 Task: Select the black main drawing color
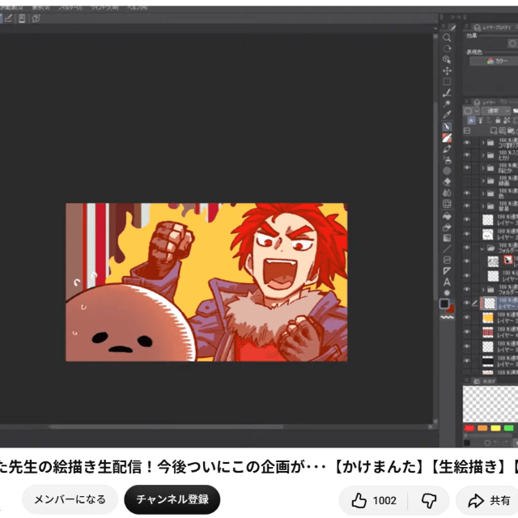[444, 304]
